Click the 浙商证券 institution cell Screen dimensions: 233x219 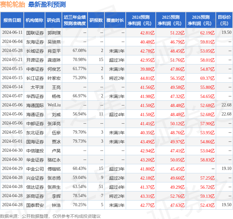[35, 196]
